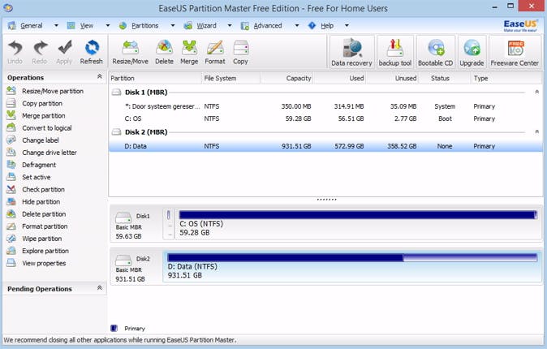Collapse the Disk 2 (MBR) group
The width and height of the screenshot is (547, 349).
point(536,132)
